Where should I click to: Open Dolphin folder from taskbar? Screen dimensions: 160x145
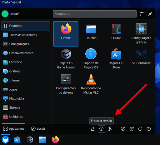click(42, 140)
